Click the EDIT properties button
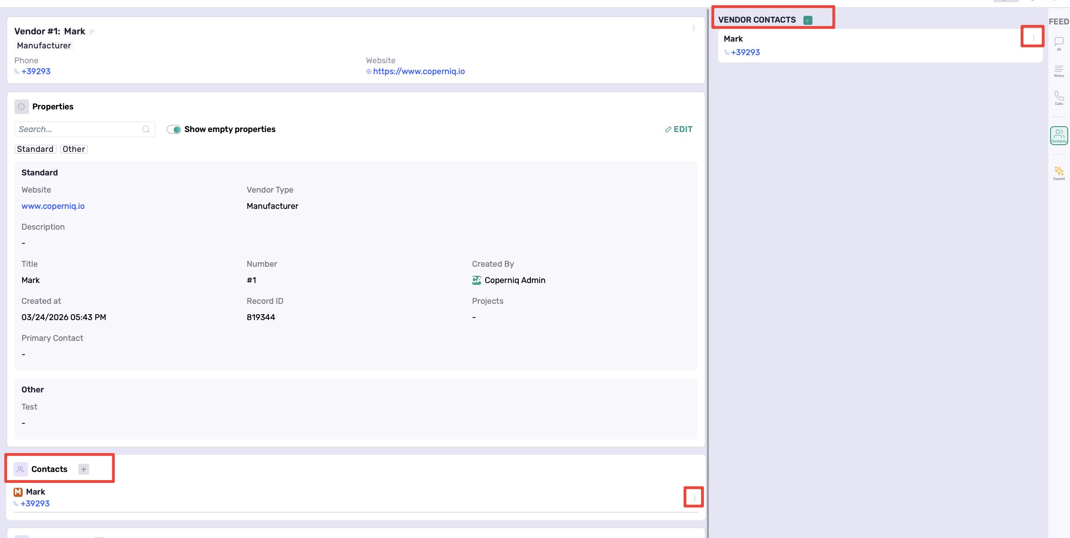This screenshot has width=1070, height=538. [x=678, y=129]
